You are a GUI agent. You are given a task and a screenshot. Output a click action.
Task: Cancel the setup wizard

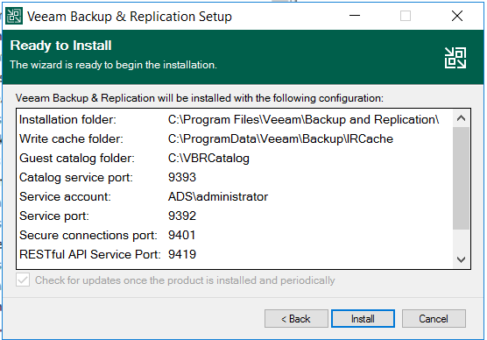click(x=434, y=319)
